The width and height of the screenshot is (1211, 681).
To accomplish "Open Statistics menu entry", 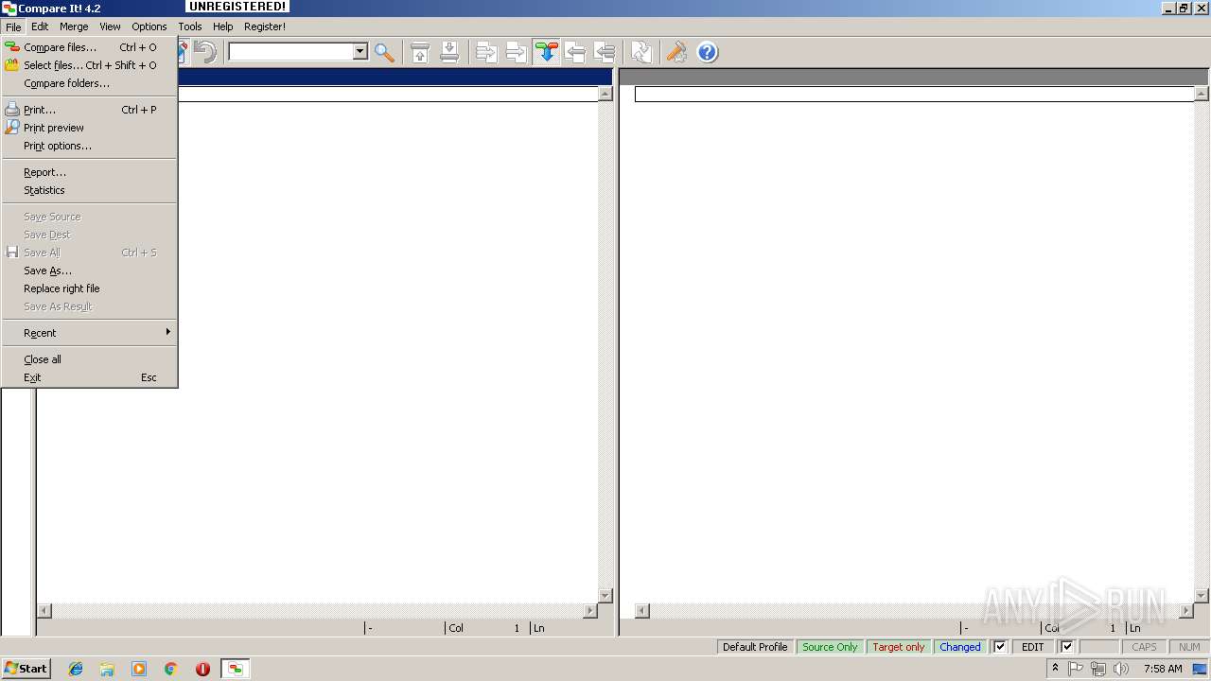I will (89, 190).
